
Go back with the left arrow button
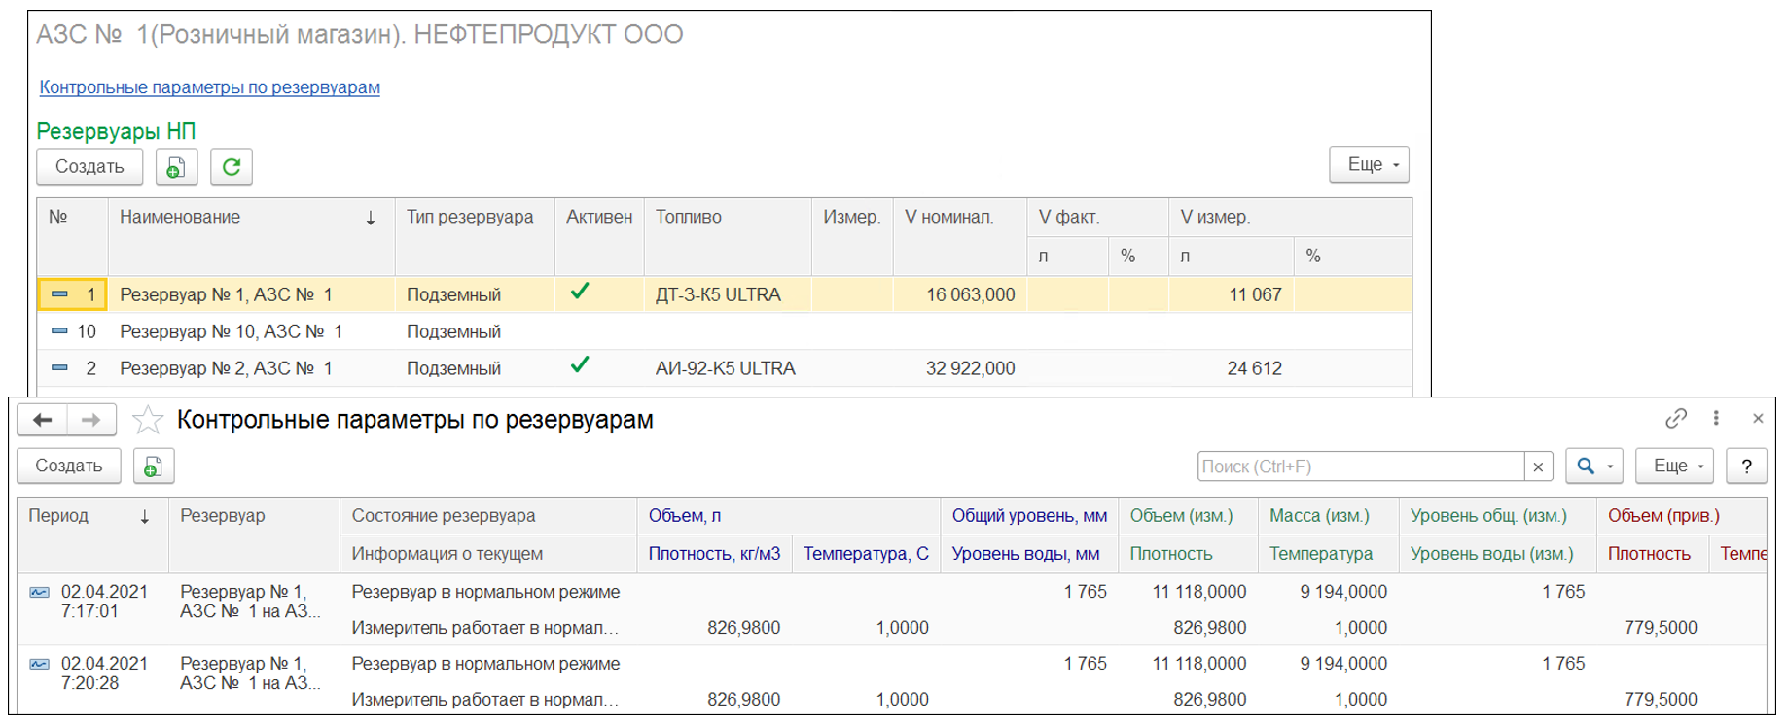coord(42,420)
